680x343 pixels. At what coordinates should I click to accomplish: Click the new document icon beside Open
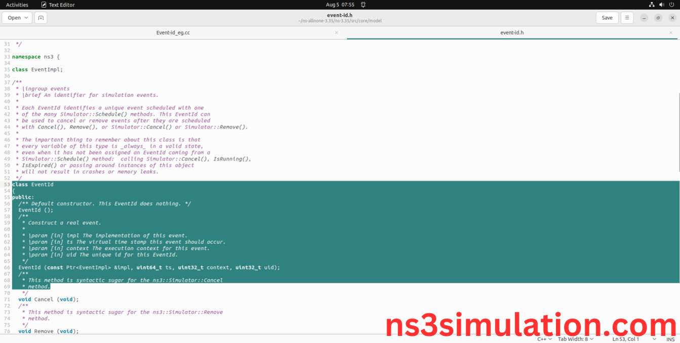pyautogui.click(x=41, y=18)
